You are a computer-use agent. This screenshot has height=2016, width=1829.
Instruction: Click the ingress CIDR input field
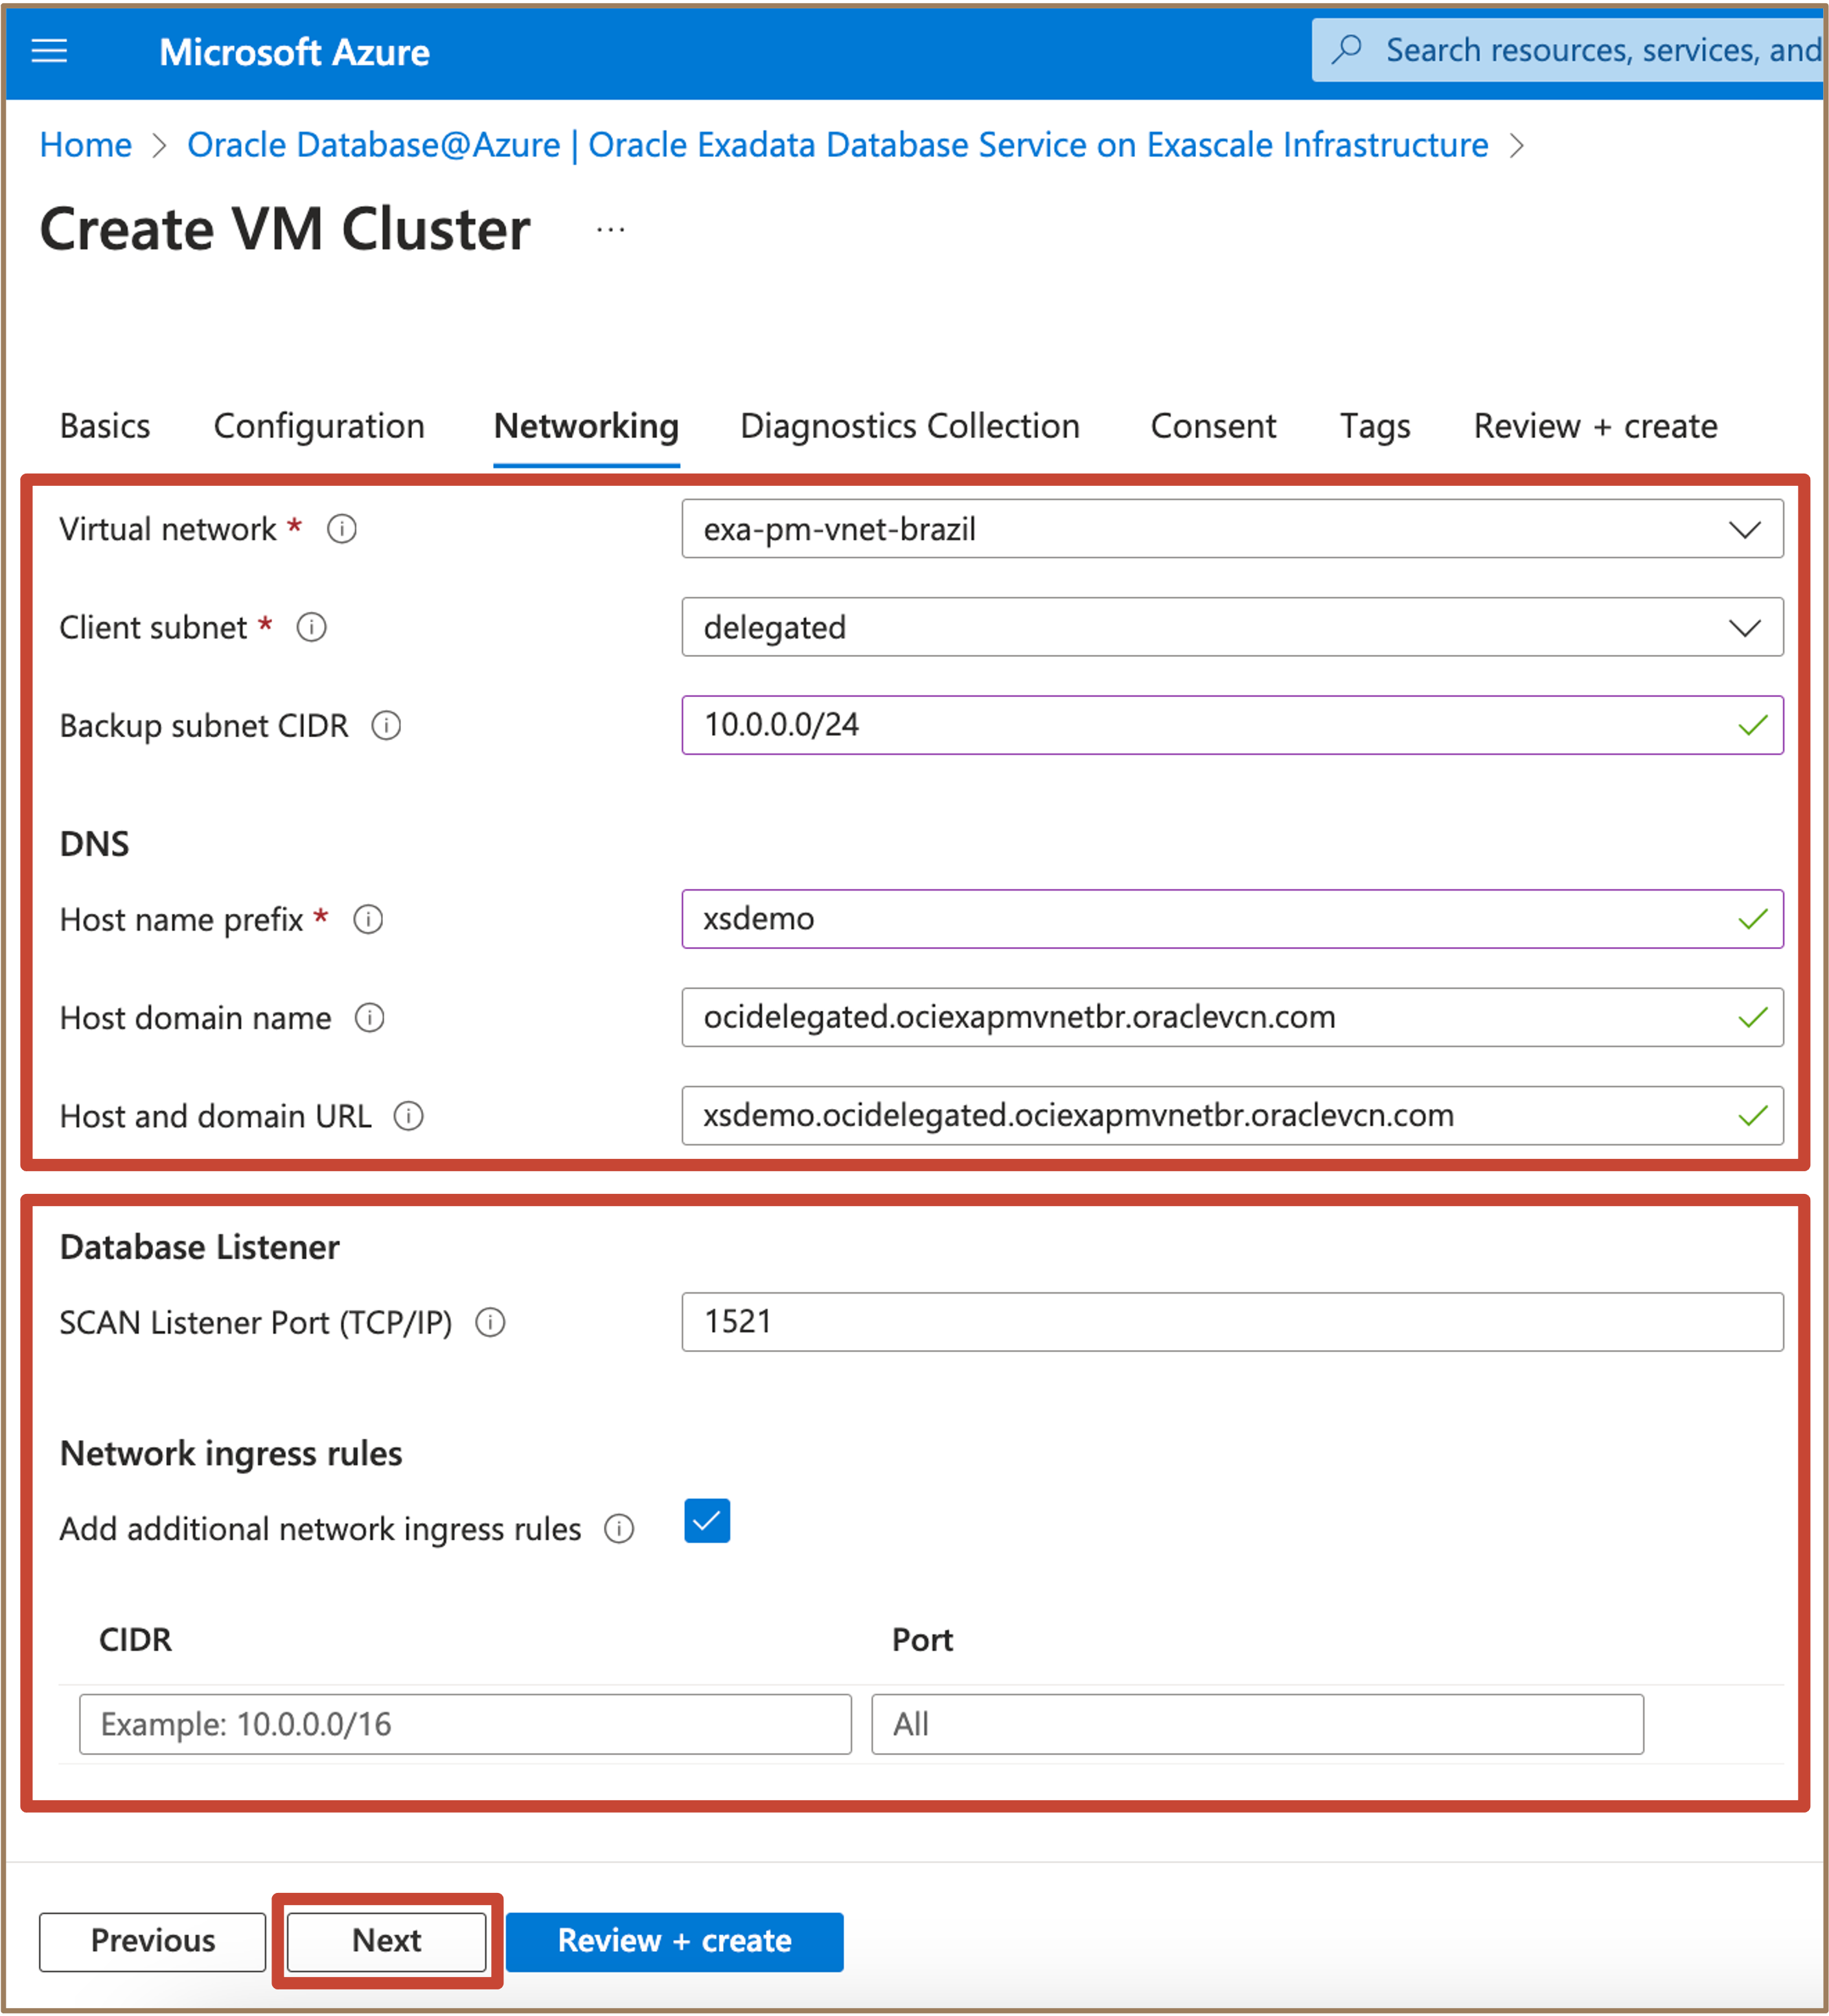point(465,1724)
